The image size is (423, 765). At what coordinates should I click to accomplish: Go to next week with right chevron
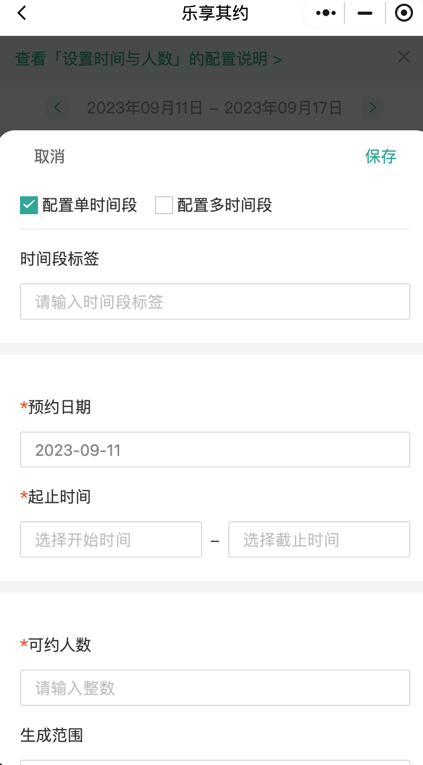(373, 108)
